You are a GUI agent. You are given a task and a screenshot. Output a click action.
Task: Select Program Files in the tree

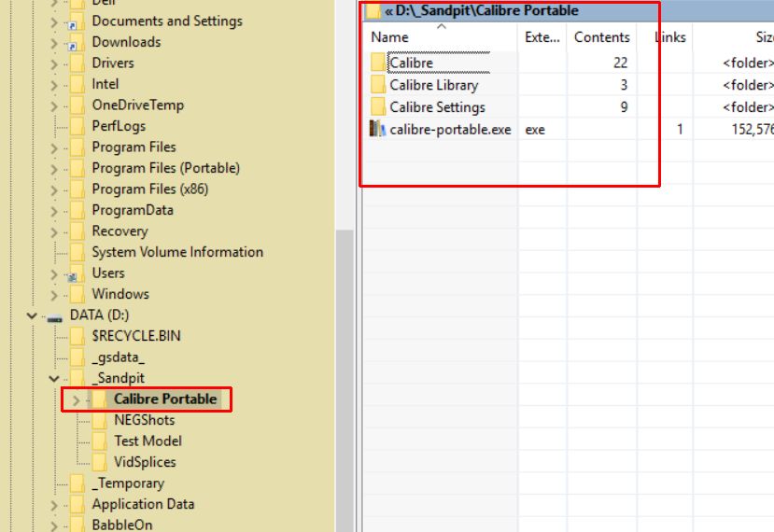click(x=134, y=147)
